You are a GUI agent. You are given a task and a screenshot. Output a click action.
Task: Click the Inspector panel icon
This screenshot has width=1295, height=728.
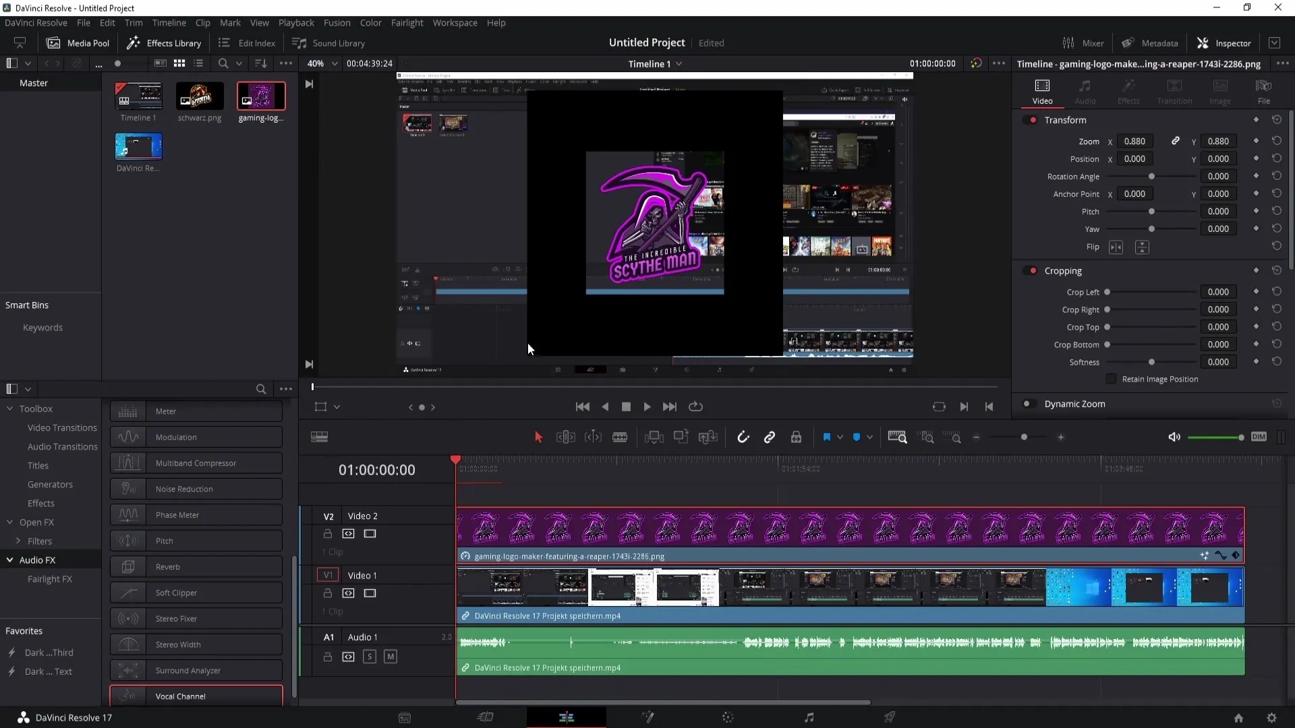pyautogui.click(x=1203, y=42)
